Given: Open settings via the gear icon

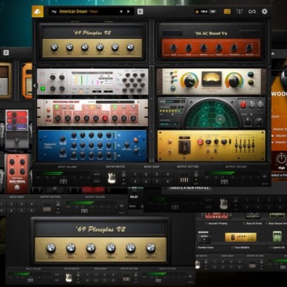Looking at the screenshot, I should click(x=264, y=11).
